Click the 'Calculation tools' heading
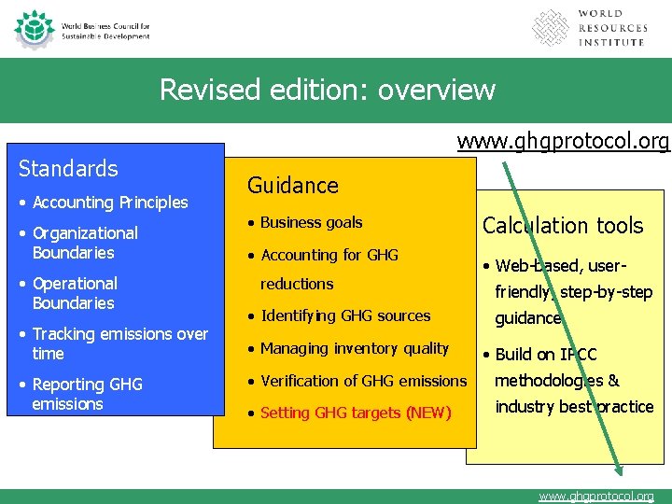672x504 pixels. (x=563, y=226)
